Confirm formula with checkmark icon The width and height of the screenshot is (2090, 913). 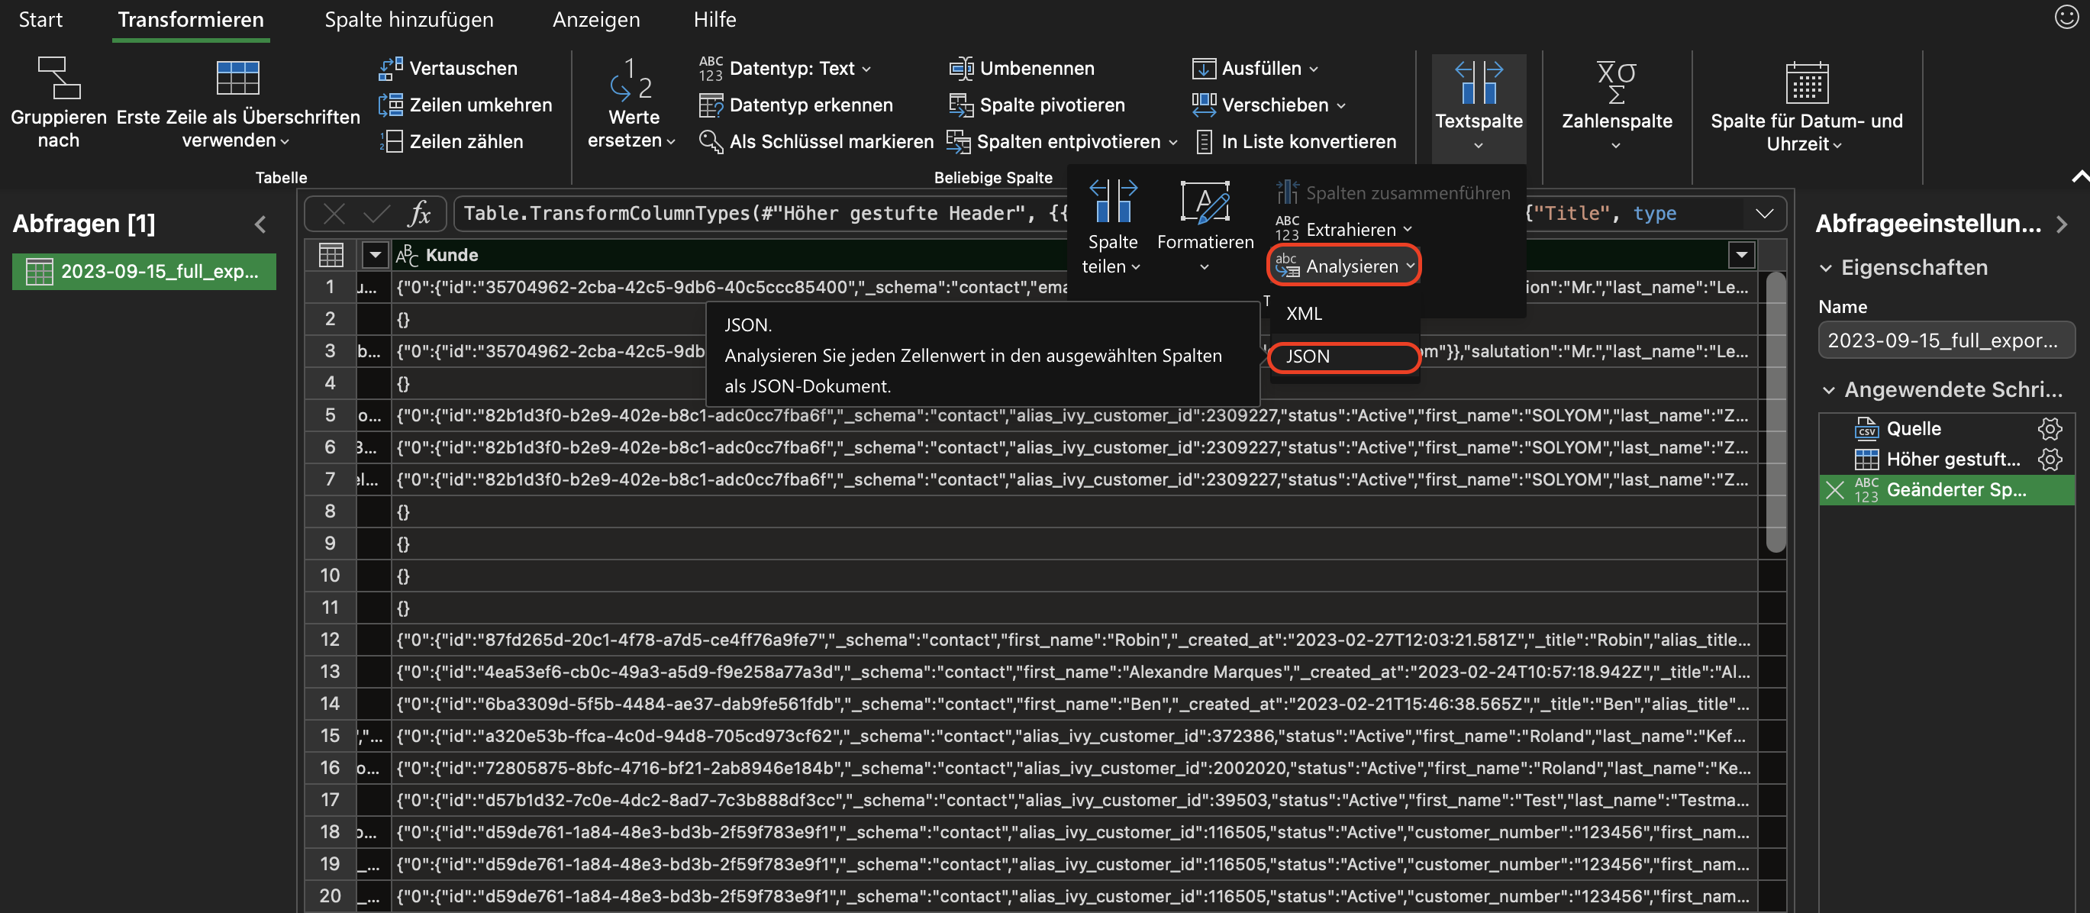click(x=376, y=214)
